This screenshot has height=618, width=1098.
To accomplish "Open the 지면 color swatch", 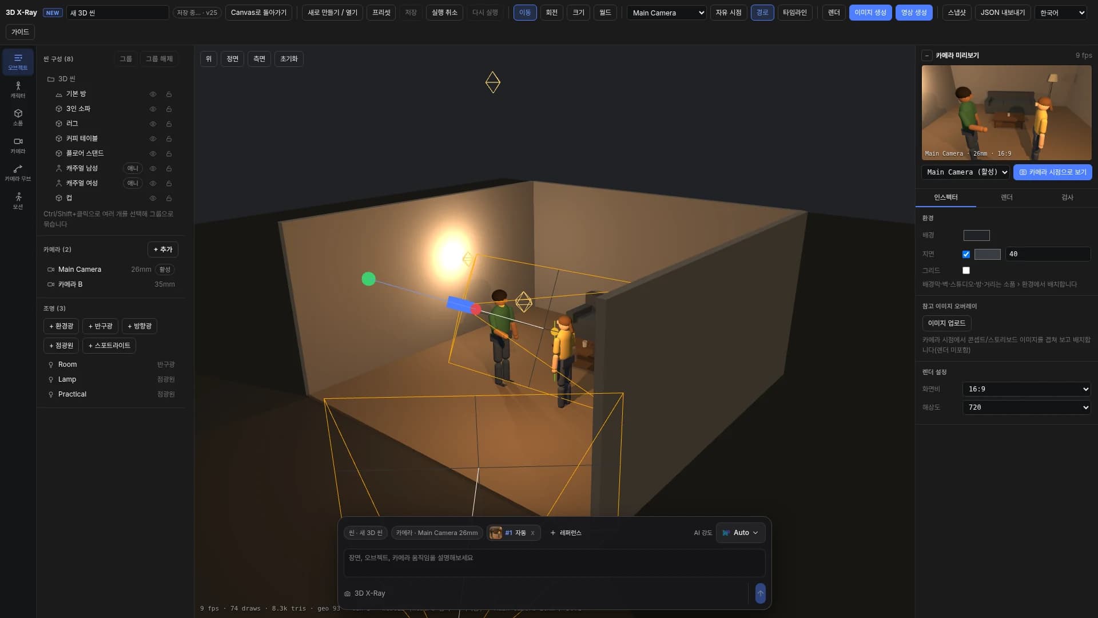I will [x=987, y=254].
